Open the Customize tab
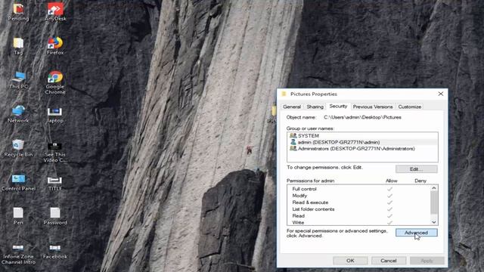 410,107
